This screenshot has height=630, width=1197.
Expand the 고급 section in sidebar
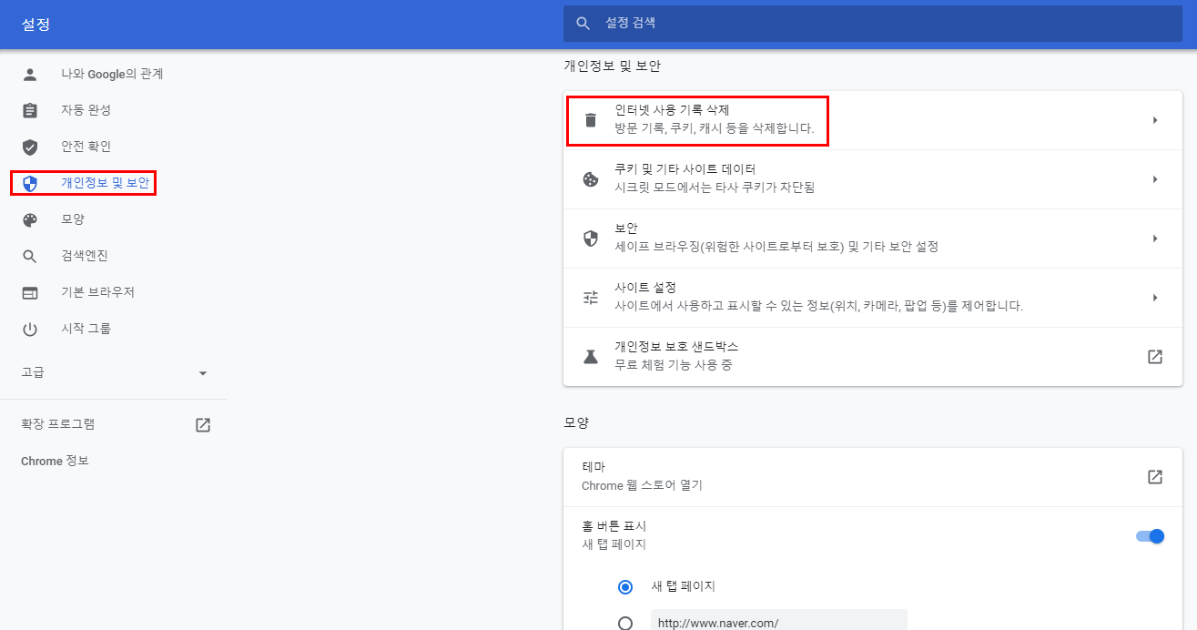point(203,373)
